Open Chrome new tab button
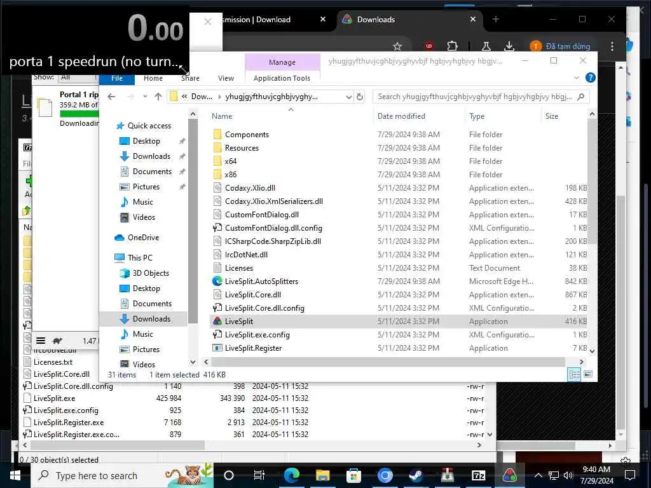The width and height of the screenshot is (651, 488). point(496,20)
